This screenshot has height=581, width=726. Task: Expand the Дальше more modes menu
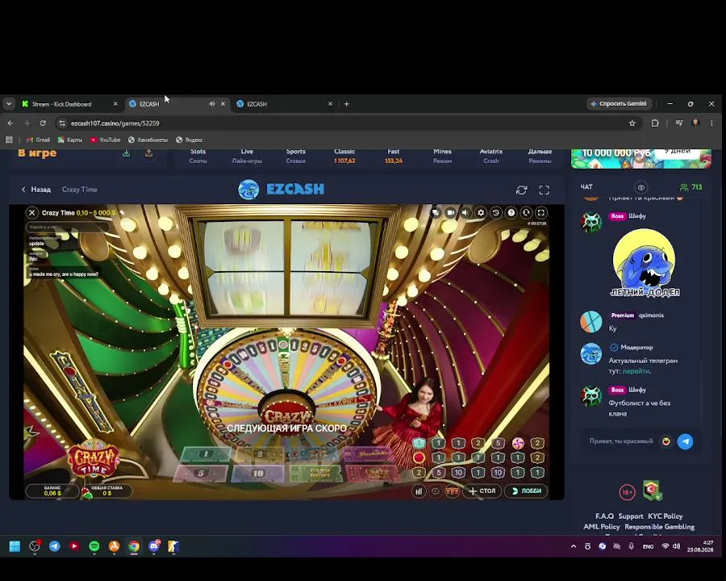coord(540,156)
